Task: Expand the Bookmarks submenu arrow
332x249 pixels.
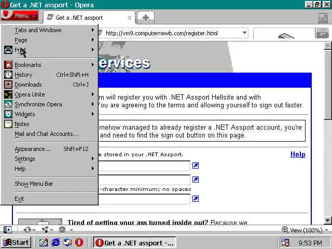Action: pos(93,64)
